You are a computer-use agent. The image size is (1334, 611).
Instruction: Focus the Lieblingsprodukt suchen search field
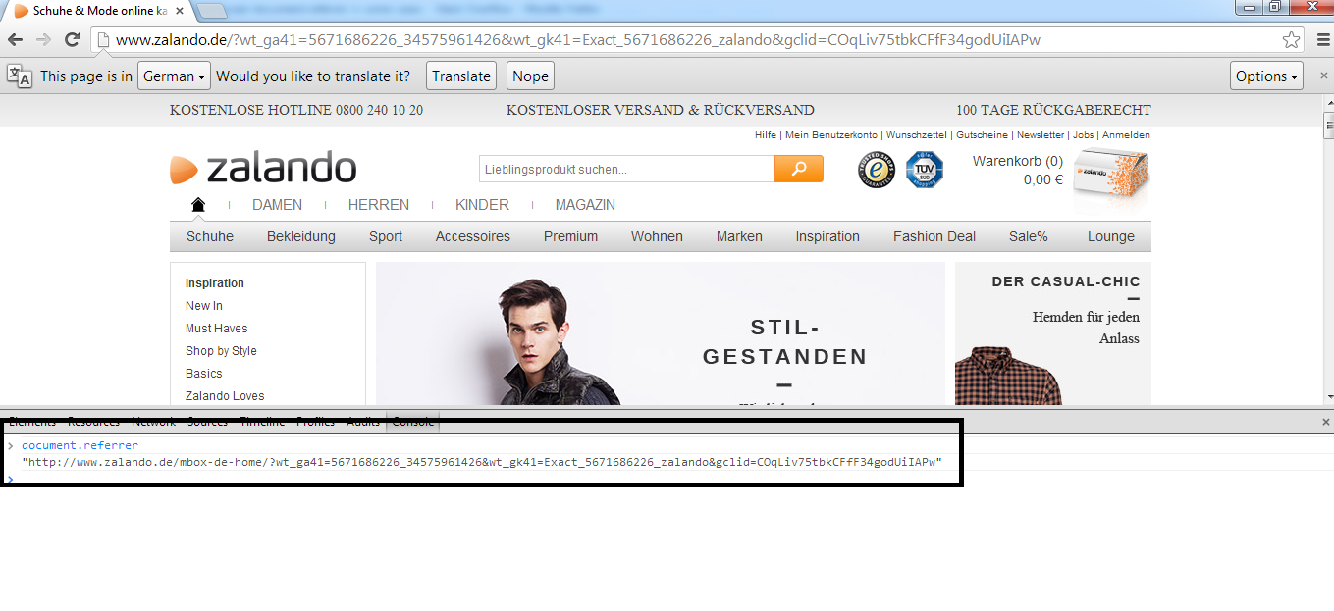click(625, 170)
